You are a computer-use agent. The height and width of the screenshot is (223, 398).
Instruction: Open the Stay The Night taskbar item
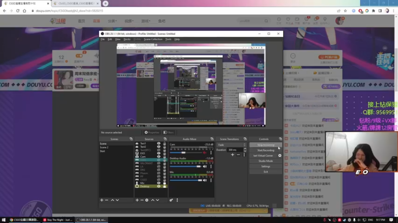point(58,220)
